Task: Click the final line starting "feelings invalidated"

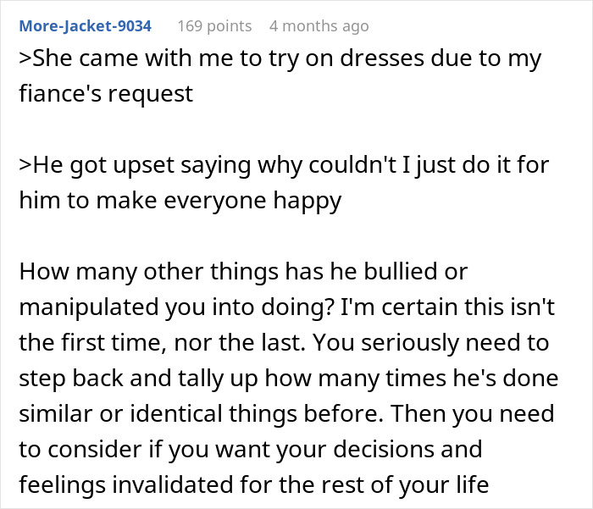Action: click(x=256, y=484)
